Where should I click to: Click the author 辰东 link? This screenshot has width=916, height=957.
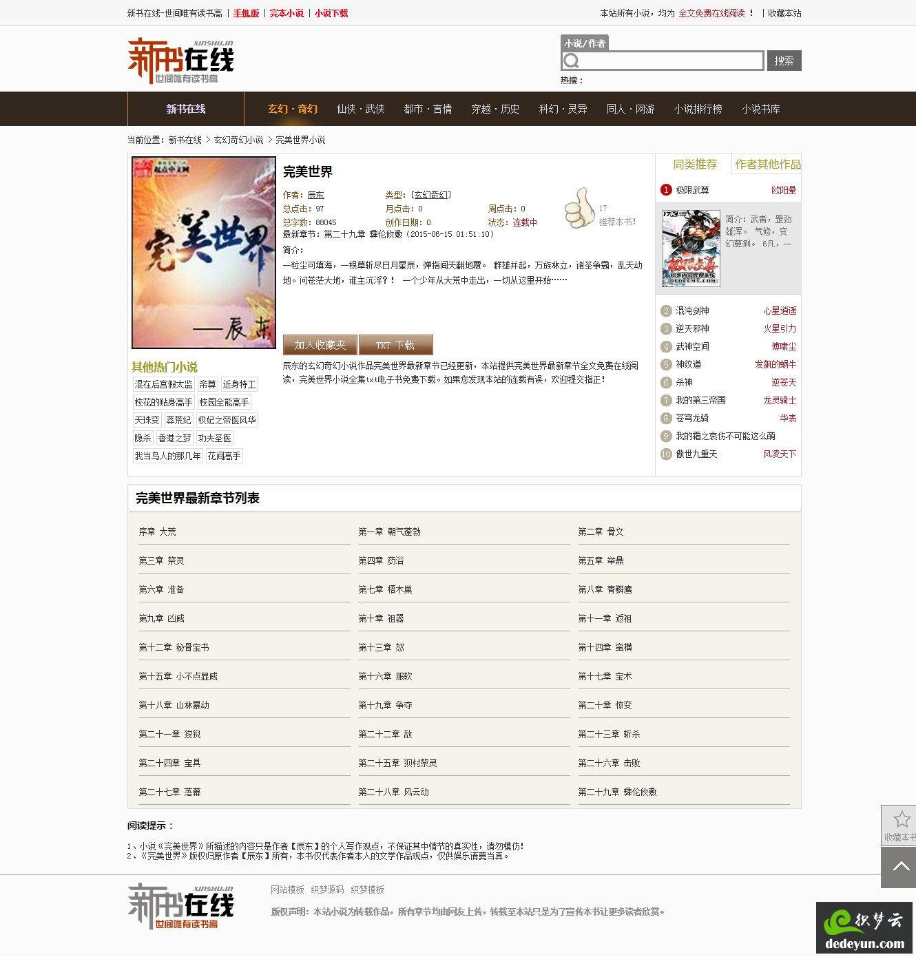(x=315, y=195)
